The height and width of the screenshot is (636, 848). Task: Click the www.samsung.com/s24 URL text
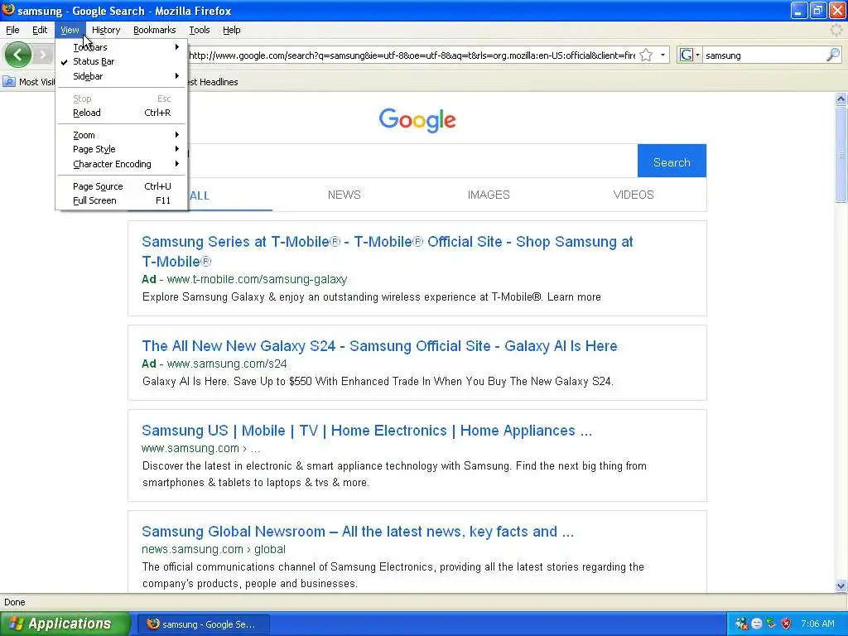(227, 364)
